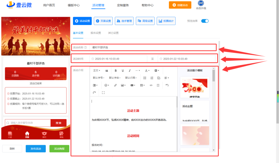
Task: Open the 正文 paragraph style dropdown
Action: pos(97,70)
